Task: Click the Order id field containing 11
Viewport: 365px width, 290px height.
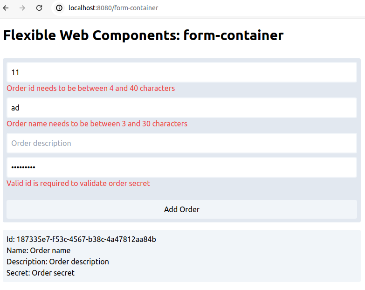Action: click(x=182, y=72)
